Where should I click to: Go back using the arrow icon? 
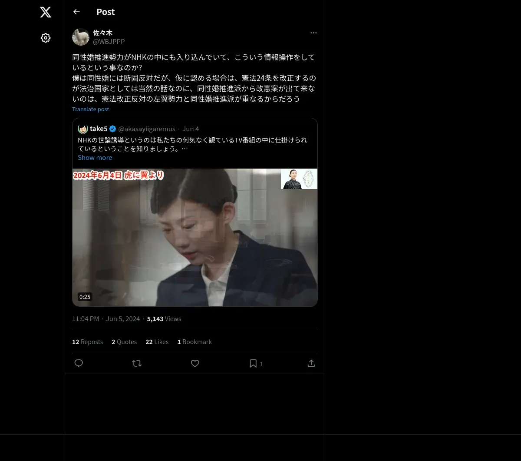[76, 12]
